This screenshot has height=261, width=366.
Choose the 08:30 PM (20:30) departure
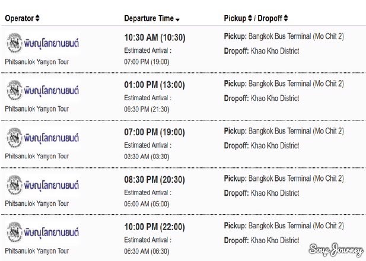[154, 179]
